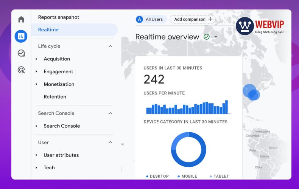This screenshot has width=299, height=189.
Task: Collapse the User section
Action: tap(110, 143)
